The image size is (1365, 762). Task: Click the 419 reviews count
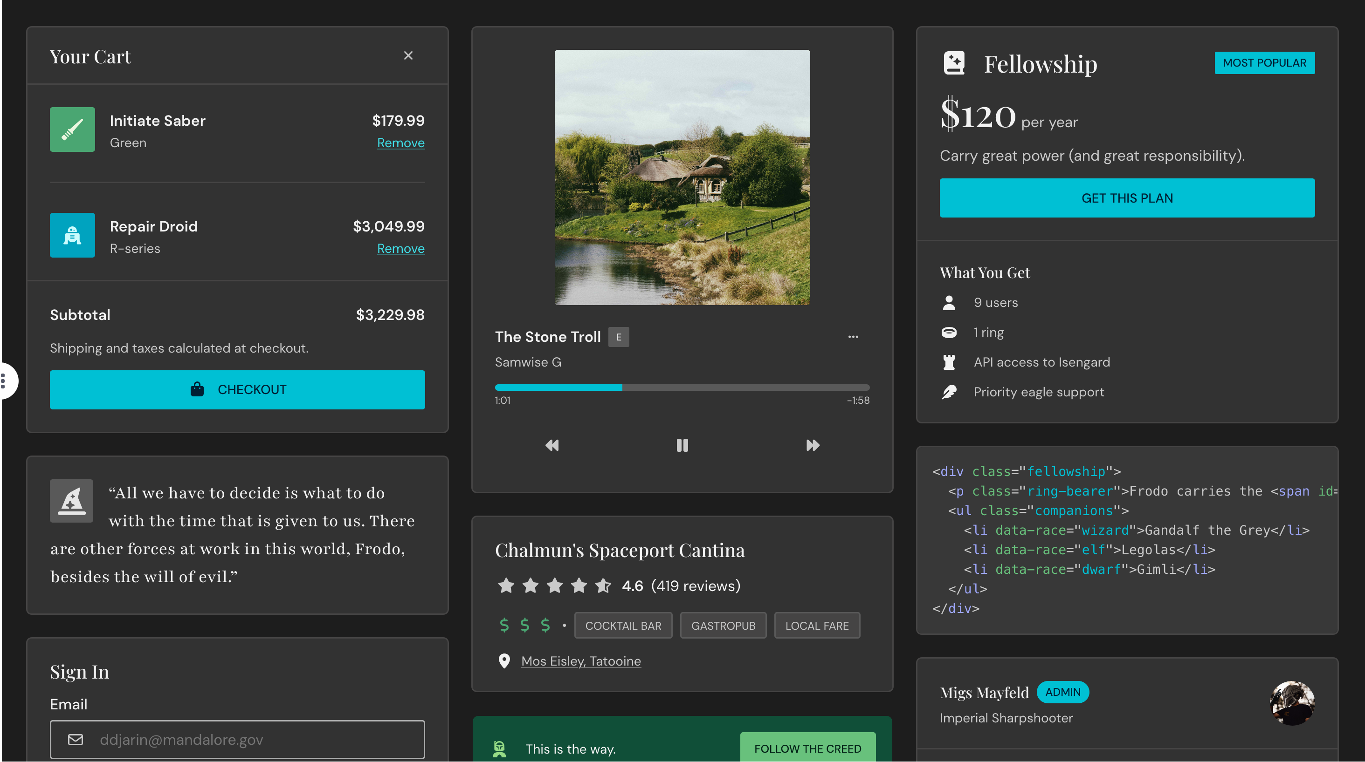pos(695,585)
